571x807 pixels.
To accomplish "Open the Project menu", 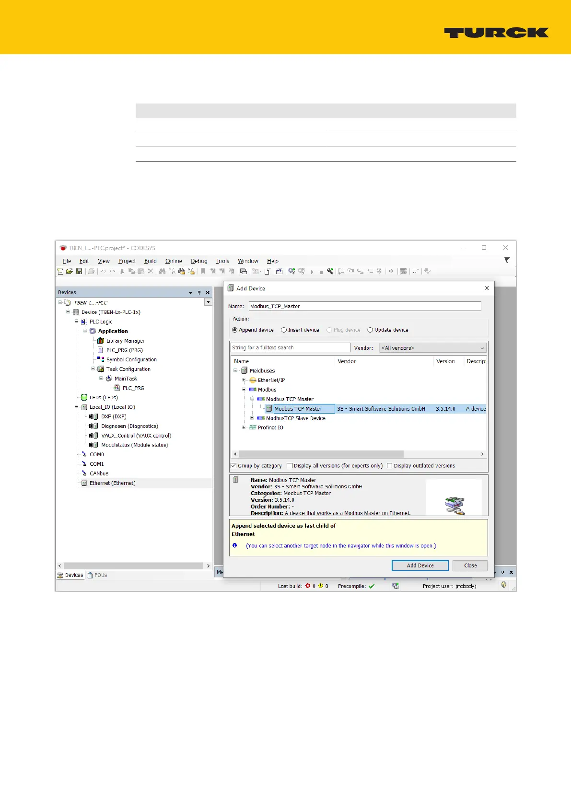I will [127, 261].
